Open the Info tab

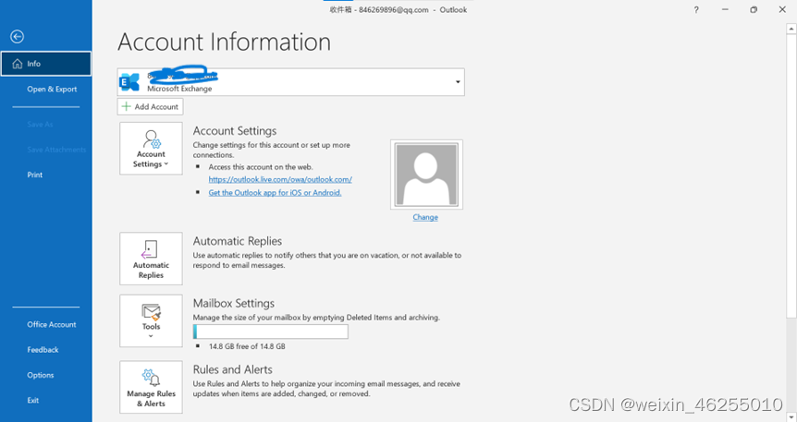tap(45, 64)
